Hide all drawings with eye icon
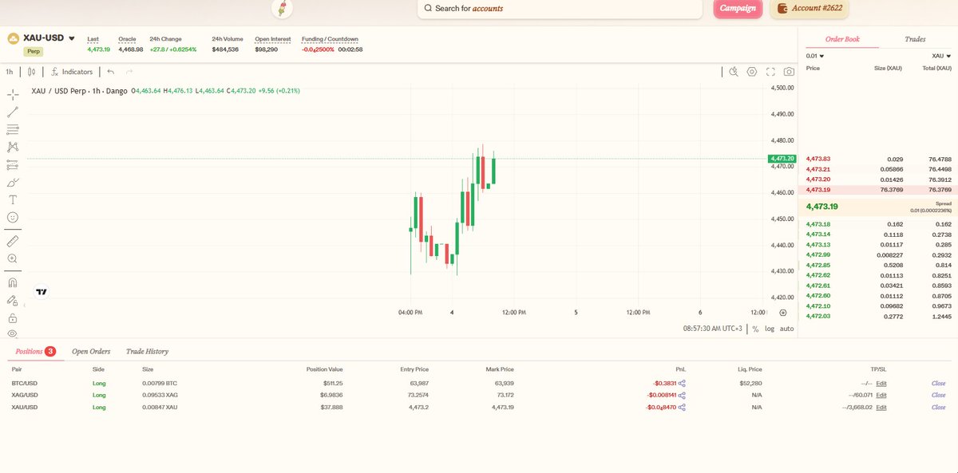This screenshot has height=473, width=958. click(x=13, y=333)
